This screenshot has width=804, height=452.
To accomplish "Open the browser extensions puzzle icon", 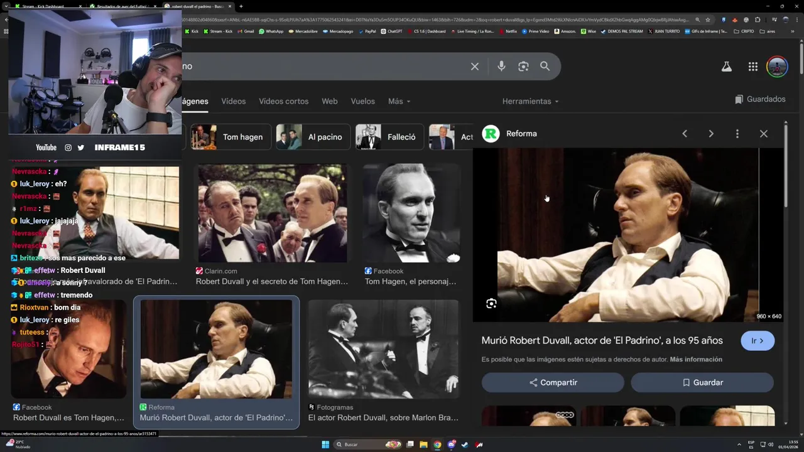I will pyautogui.click(x=758, y=19).
